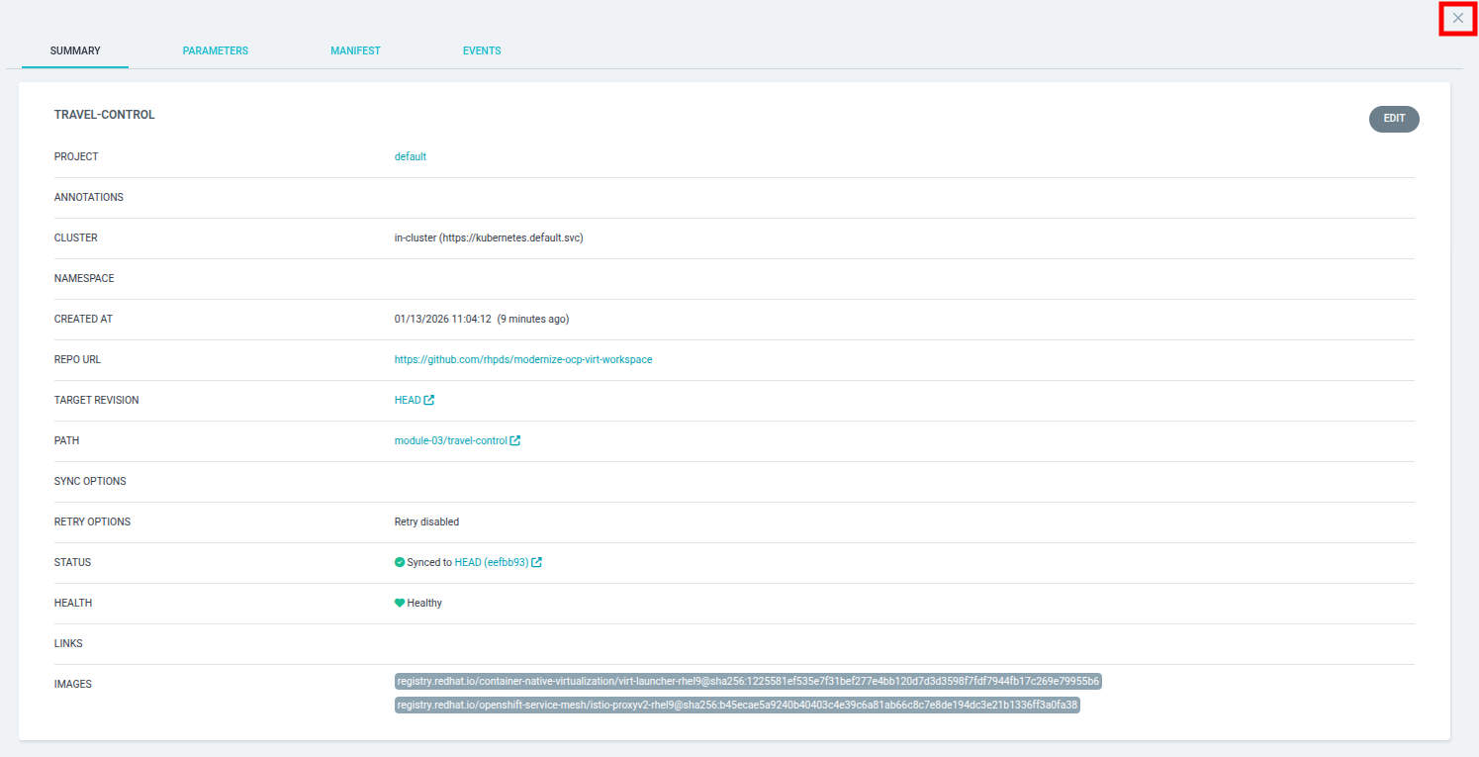Select the istio-proxyv2-rhel9 image tag
This screenshot has width=1479, height=757.
[737, 706]
